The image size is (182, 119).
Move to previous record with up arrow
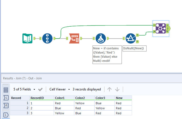tap(109, 89)
